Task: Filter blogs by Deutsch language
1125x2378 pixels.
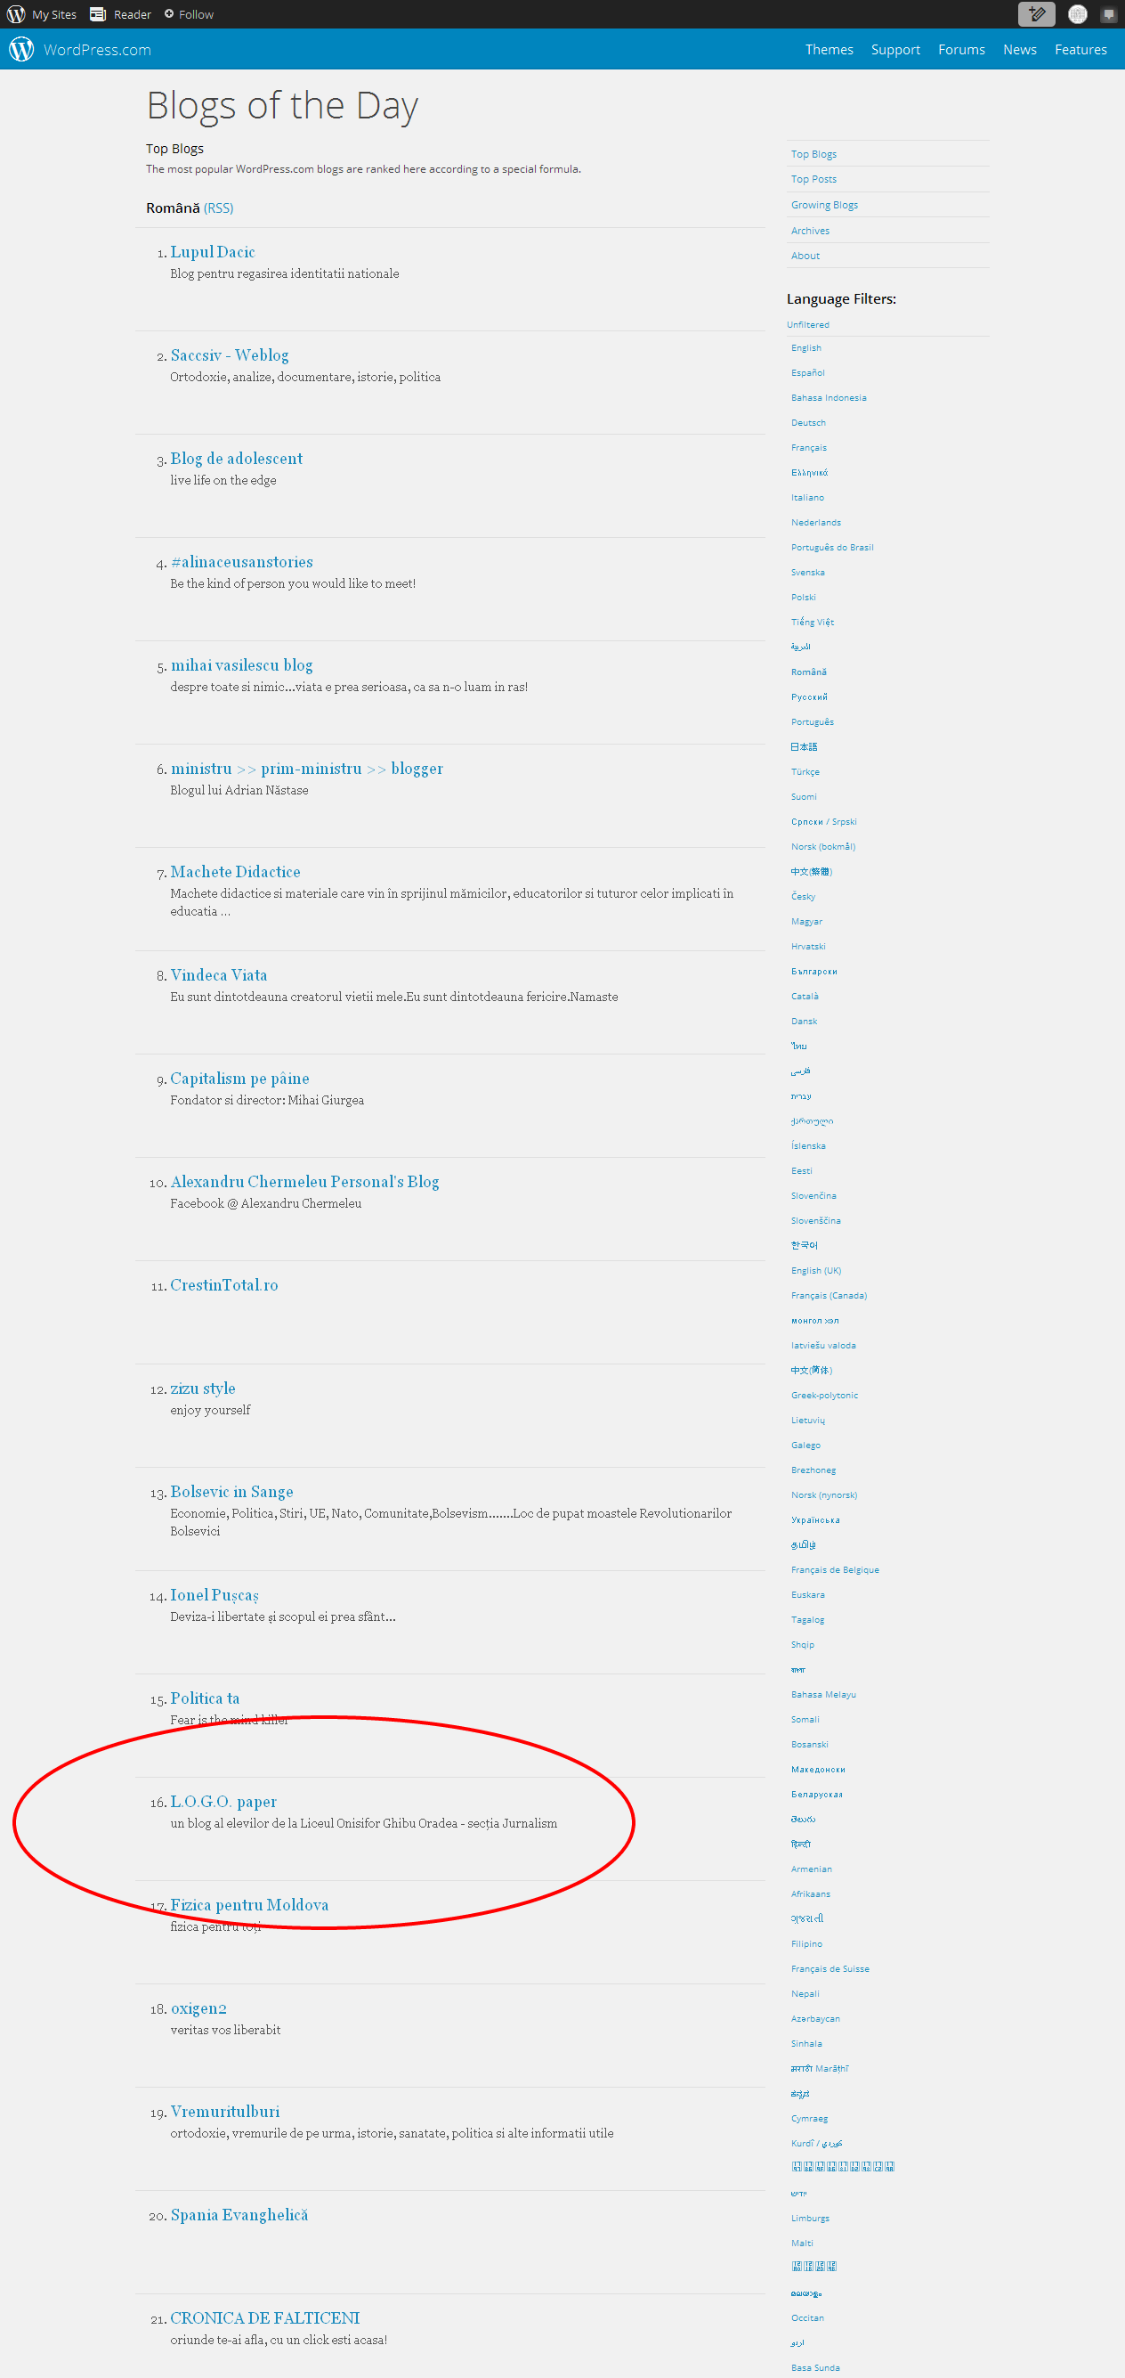Action: 807,423
